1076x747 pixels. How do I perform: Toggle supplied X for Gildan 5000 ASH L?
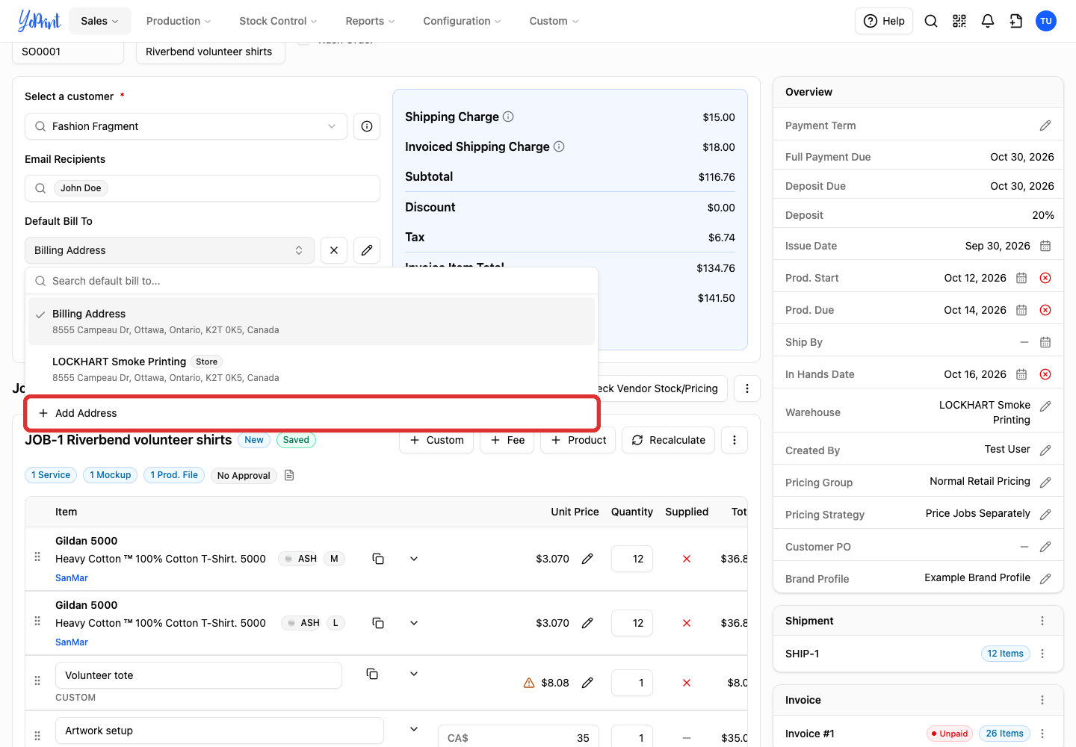[x=687, y=623]
